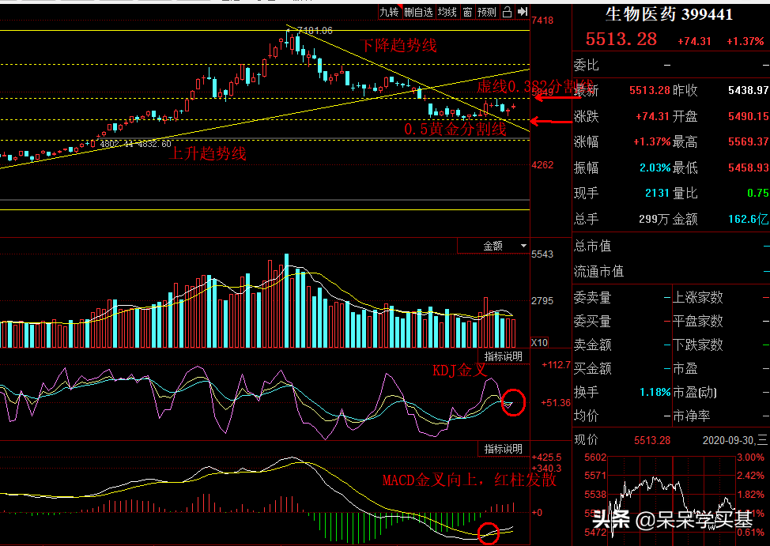The width and height of the screenshot is (770, 546).
Task: Expand the 金额 dropdown above volume chart
Action: tap(493, 246)
